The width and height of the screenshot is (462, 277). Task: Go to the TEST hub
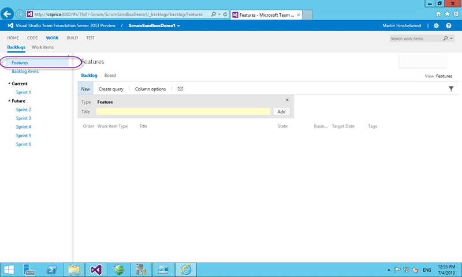click(91, 38)
